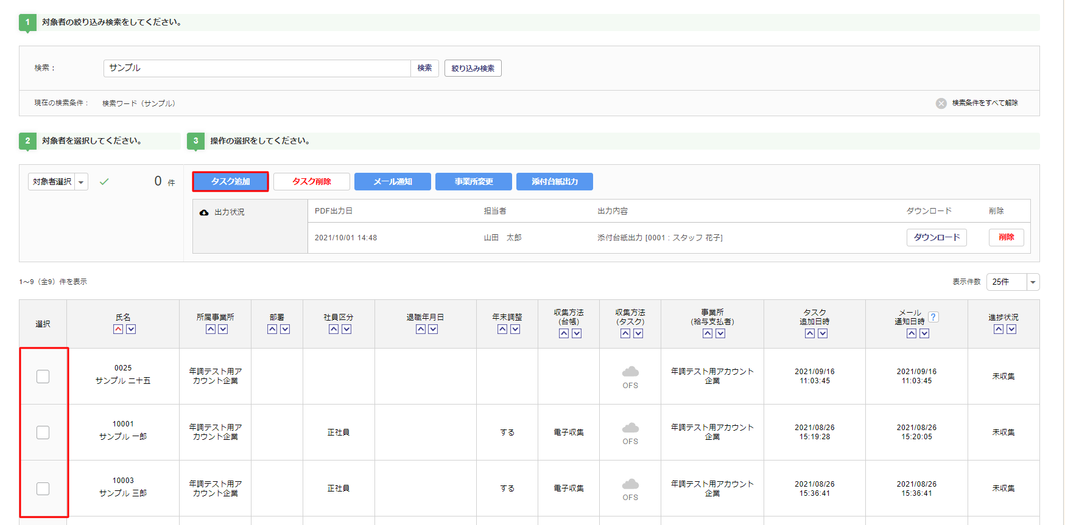Screen dimensions: 1065x525
Task: Sort 退職年月日 column ascending arrow
Action: tap(421, 329)
